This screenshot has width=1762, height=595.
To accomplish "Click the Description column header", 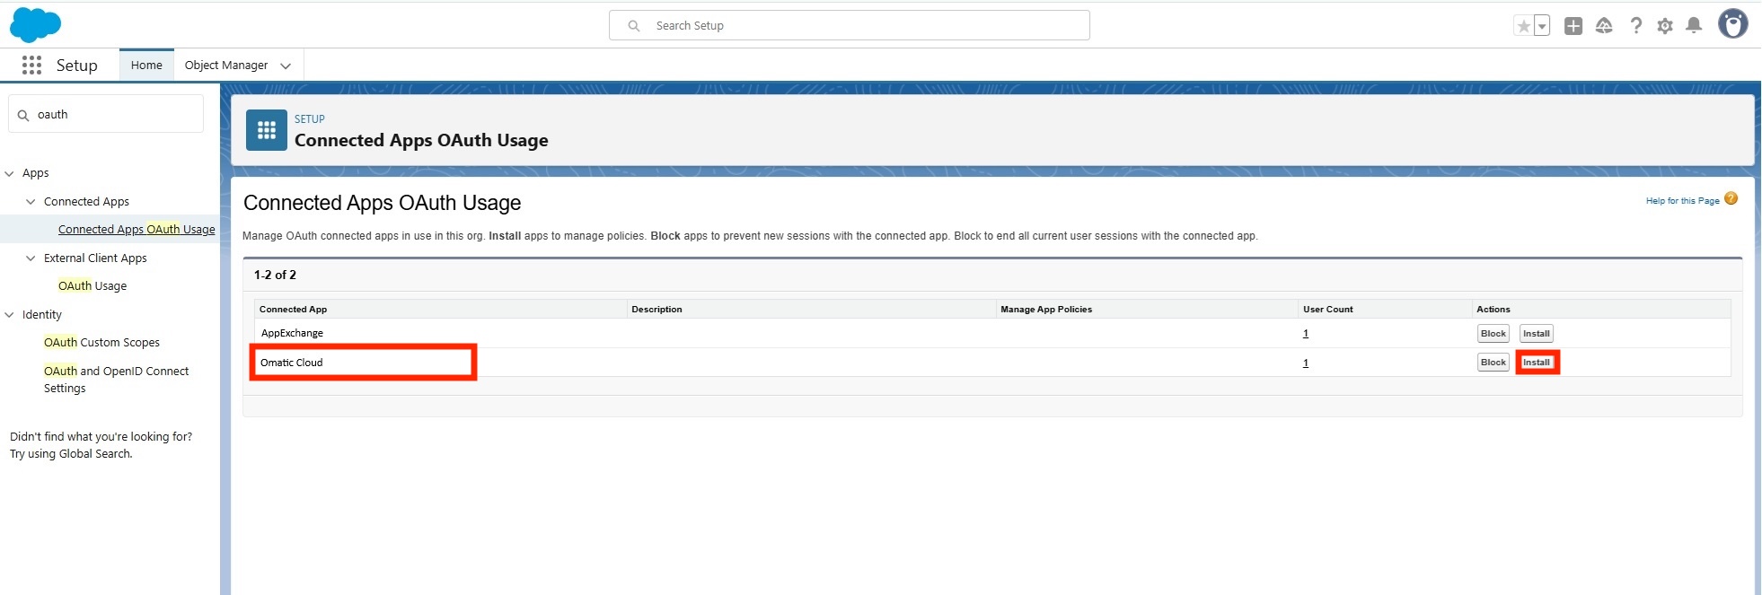I will coord(656,310).
